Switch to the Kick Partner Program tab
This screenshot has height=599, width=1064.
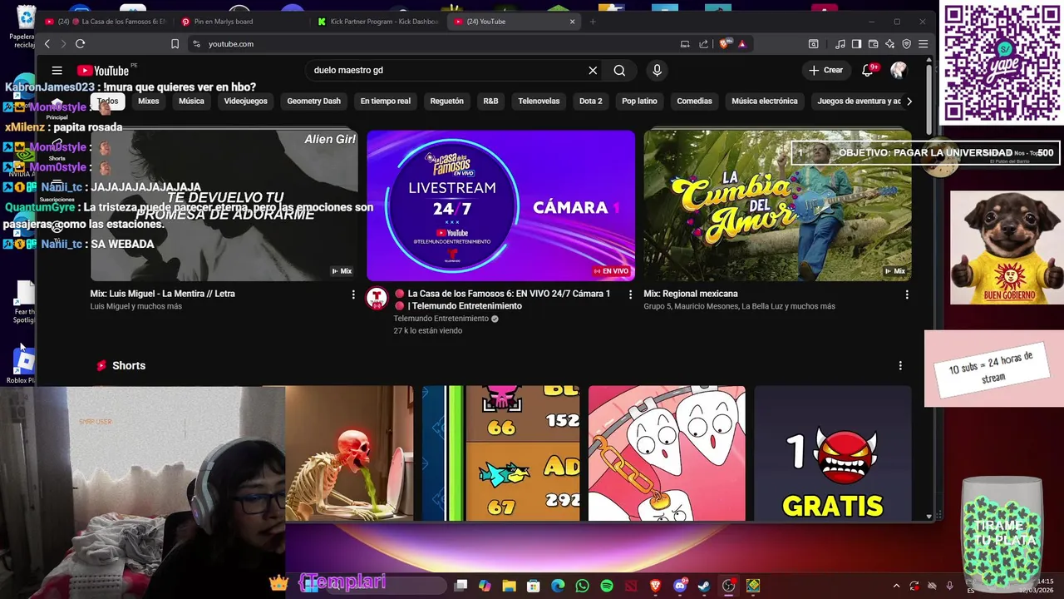(x=380, y=22)
